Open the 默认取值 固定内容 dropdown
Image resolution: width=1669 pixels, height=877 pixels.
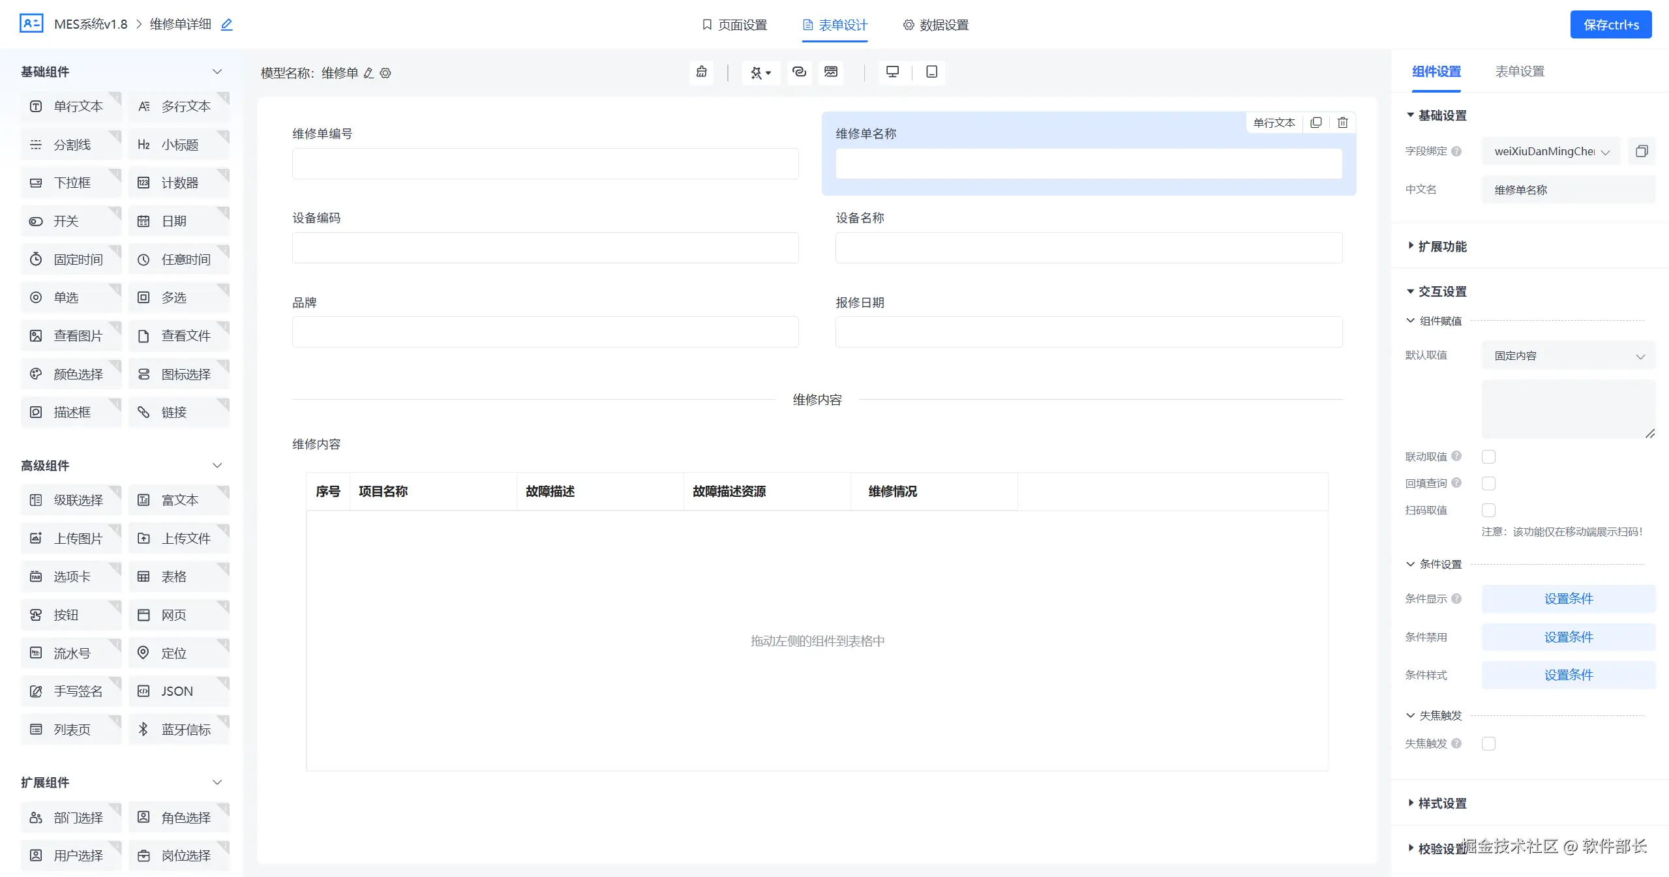(1568, 356)
